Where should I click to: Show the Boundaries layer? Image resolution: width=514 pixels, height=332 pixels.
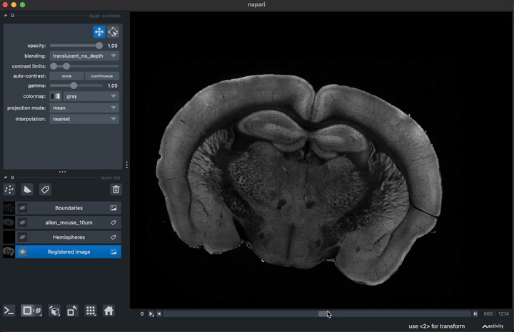(22, 208)
